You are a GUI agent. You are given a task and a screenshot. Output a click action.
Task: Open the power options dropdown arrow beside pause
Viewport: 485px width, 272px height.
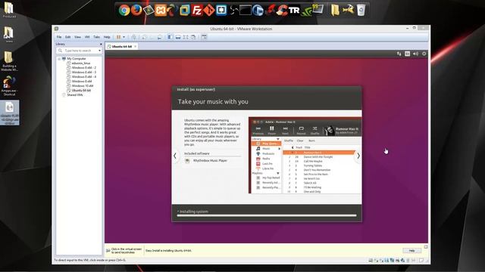(124, 37)
